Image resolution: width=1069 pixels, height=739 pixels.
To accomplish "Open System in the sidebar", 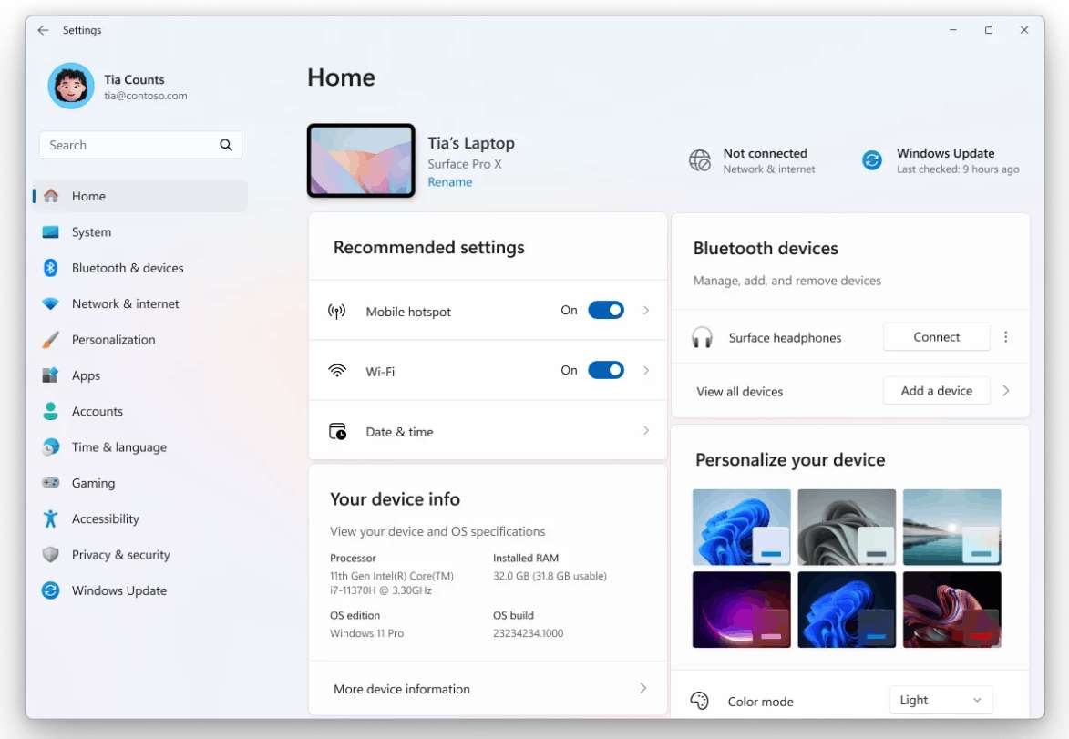I will tap(91, 232).
